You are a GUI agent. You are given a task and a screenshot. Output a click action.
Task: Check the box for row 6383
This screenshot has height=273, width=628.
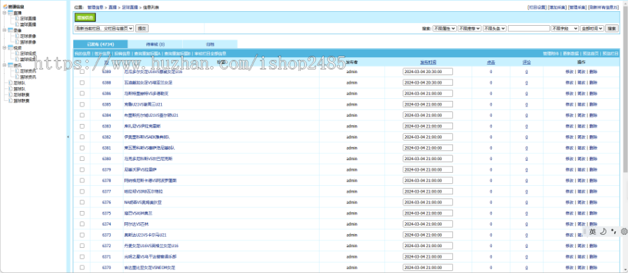pos(82,126)
